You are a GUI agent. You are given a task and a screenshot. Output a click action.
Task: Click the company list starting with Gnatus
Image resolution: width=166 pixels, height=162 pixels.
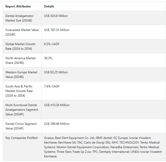(x=102, y=147)
